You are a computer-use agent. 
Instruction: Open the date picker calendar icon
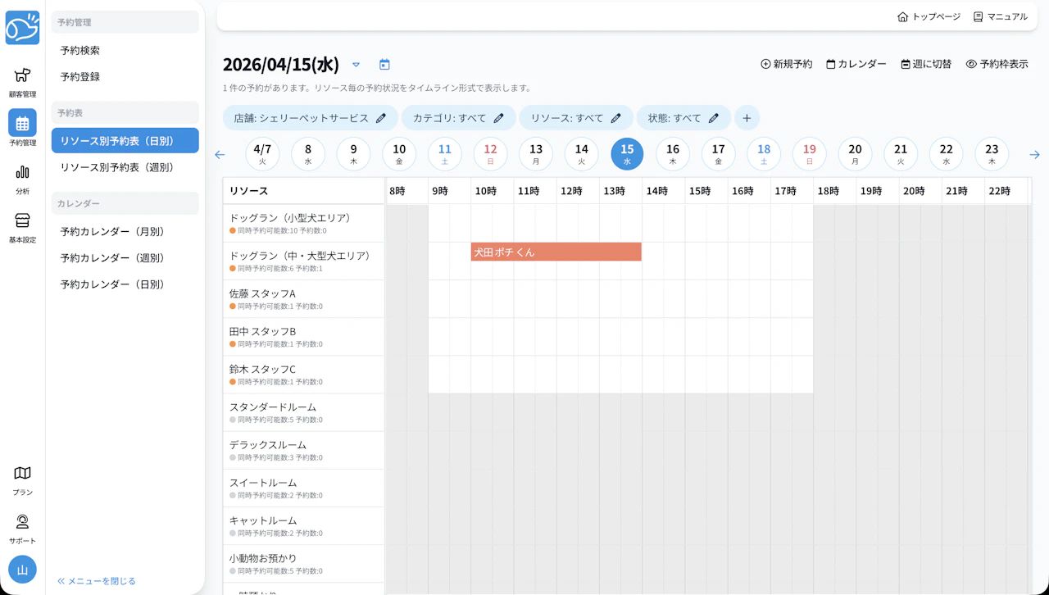coord(384,64)
